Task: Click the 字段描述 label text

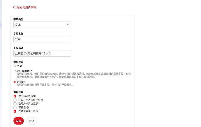Action: [x=18, y=48]
